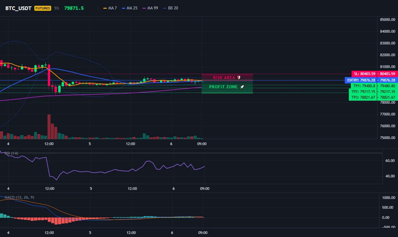Click the ENTRY: 79876.28 tag

click(x=361, y=80)
